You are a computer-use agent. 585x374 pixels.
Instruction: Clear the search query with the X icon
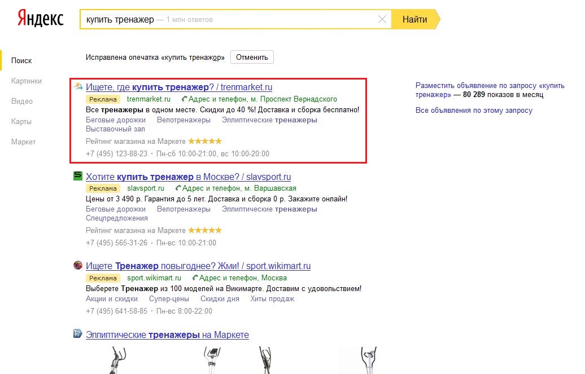pos(382,20)
